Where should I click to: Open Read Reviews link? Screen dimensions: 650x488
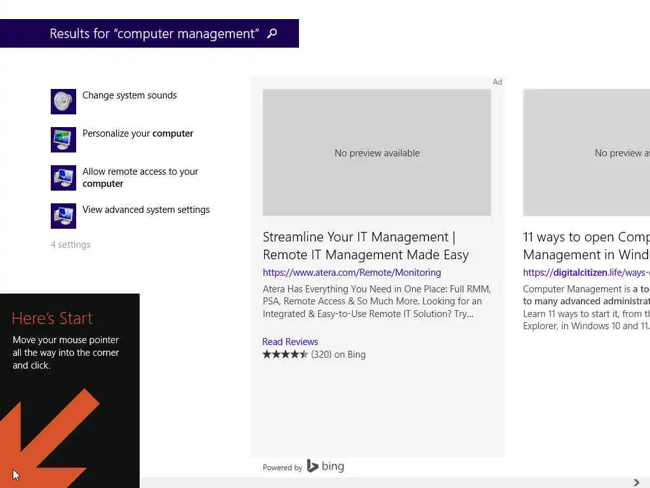pyautogui.click(x=290, y=341)
